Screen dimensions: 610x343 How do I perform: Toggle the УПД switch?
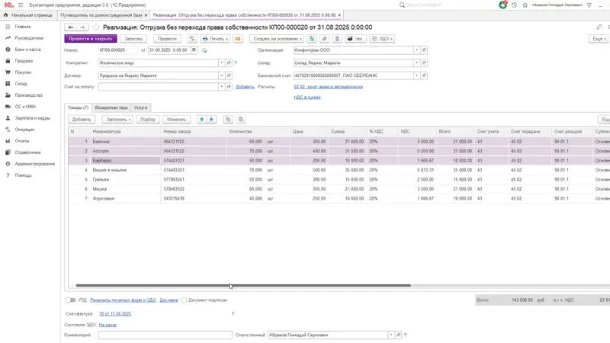point(71,300)
